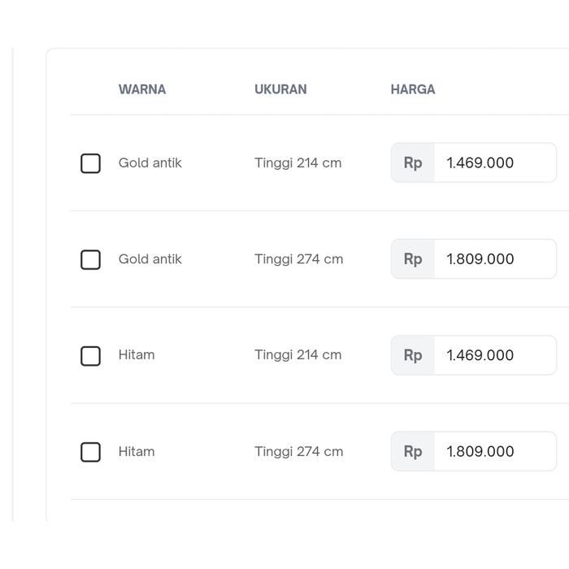Enable the Hitam Tinggi 274 cm variant checkbox
569x569 pixels.
coord(90,452)
